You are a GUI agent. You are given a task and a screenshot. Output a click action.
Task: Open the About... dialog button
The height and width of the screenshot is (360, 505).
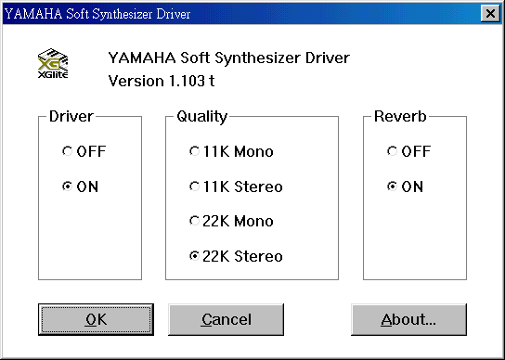point(408,319)
